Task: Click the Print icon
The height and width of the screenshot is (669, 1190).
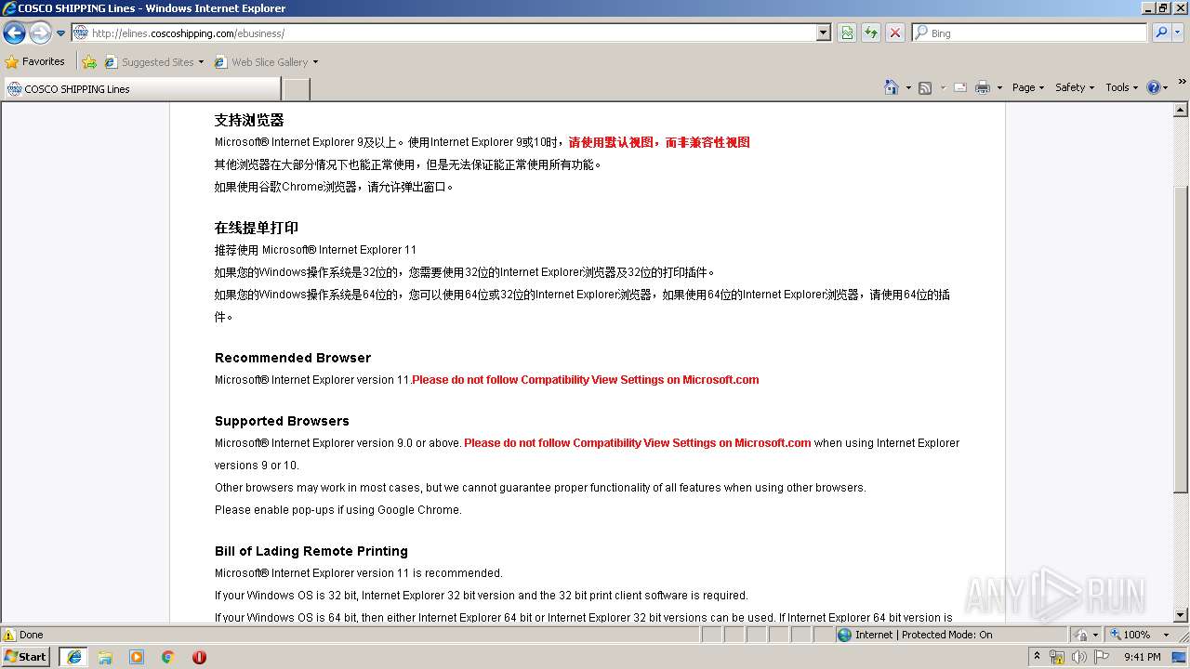Action: tap(983, 87)
